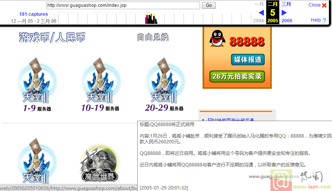Click the tooltip title 标题:QQ88888将正式启用
The image size is (332, 191).
pyautogui.click(x=167, y=125)
